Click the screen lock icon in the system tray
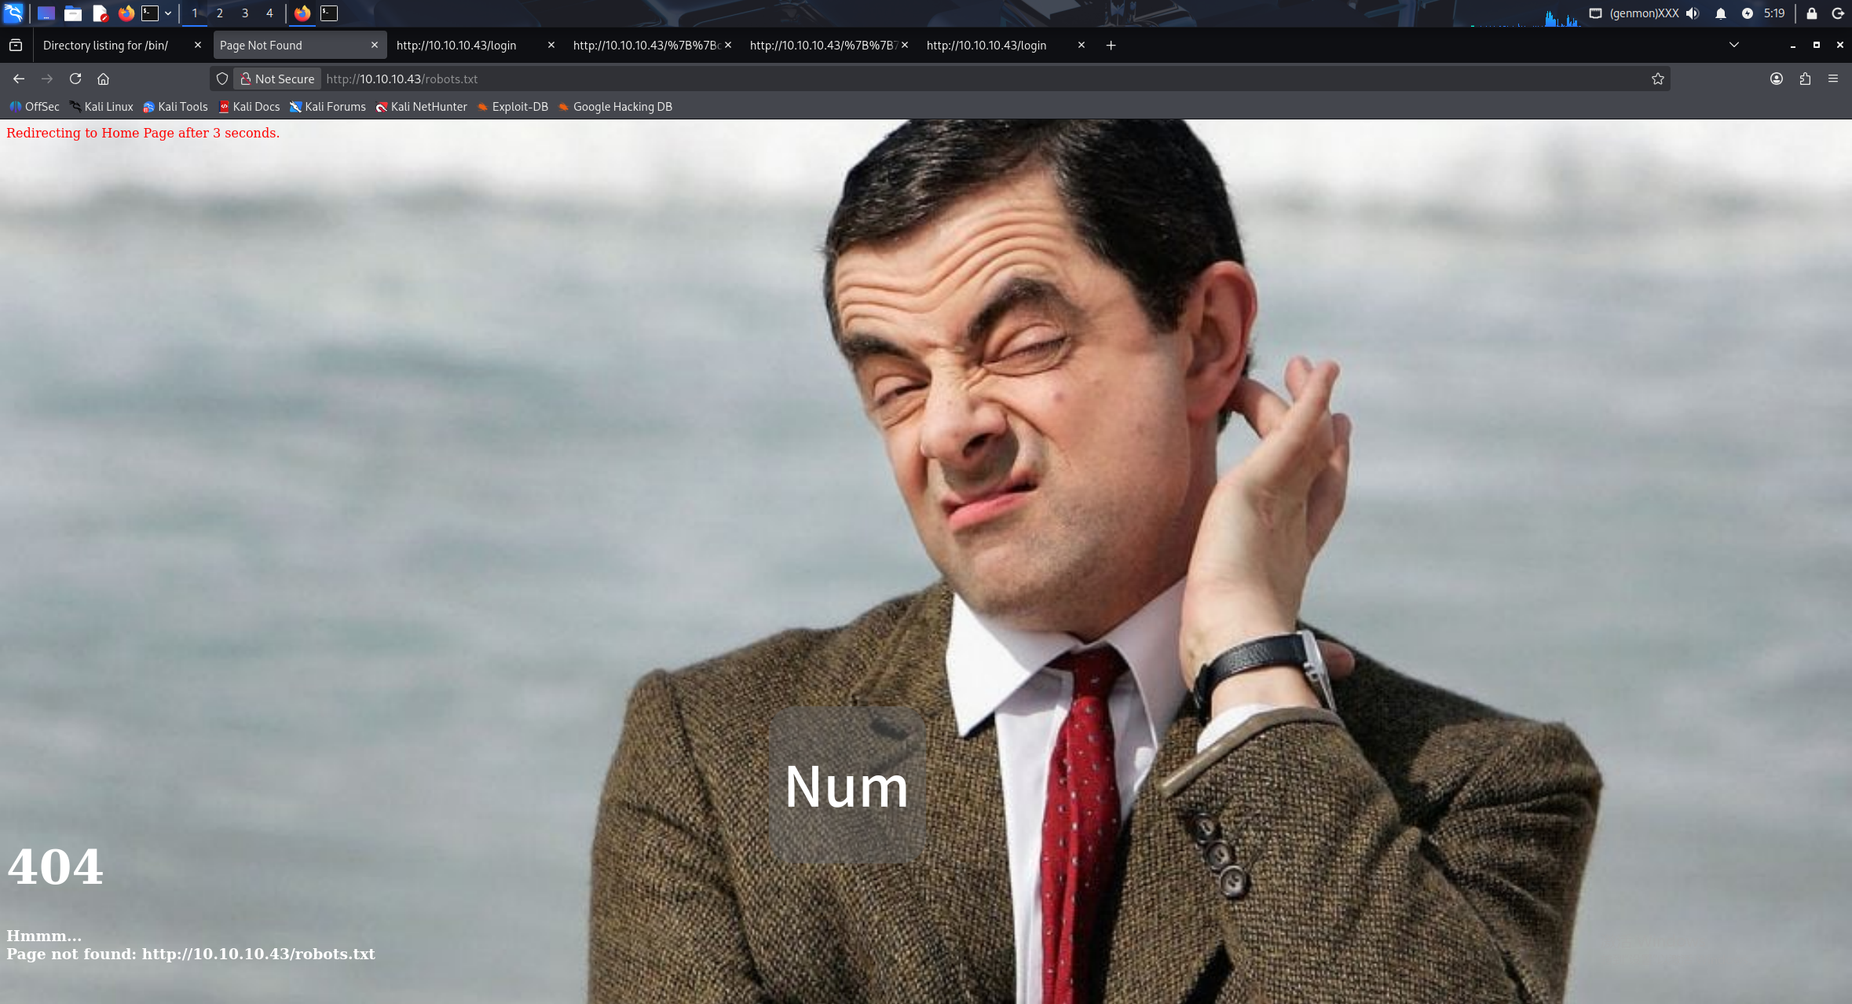 pos(1811,13)
